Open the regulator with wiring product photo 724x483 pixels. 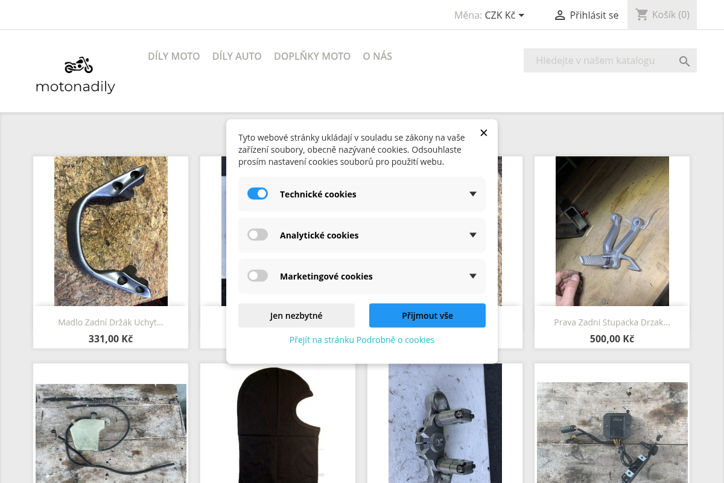[x=612, y=432]
